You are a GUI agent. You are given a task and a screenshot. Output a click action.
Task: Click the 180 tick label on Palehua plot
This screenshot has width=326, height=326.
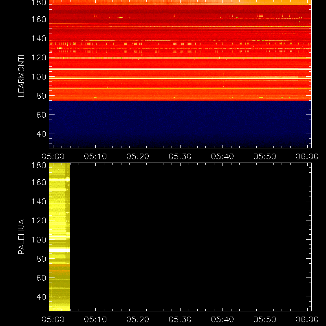[x=39, y=165]
